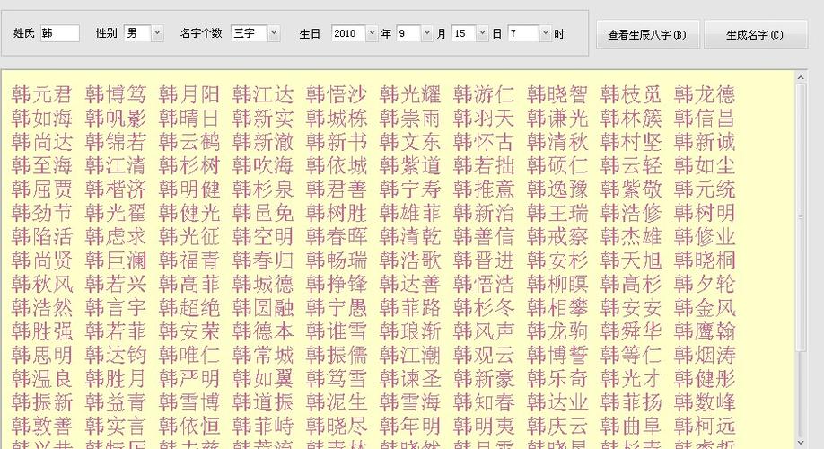The width and height of the screenshot is (824, 449).
Task: Select the name 韩文东
Action: click(x=410, y=142)
